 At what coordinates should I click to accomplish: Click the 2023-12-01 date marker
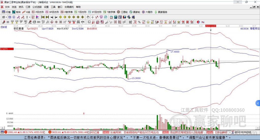[210, 26]
